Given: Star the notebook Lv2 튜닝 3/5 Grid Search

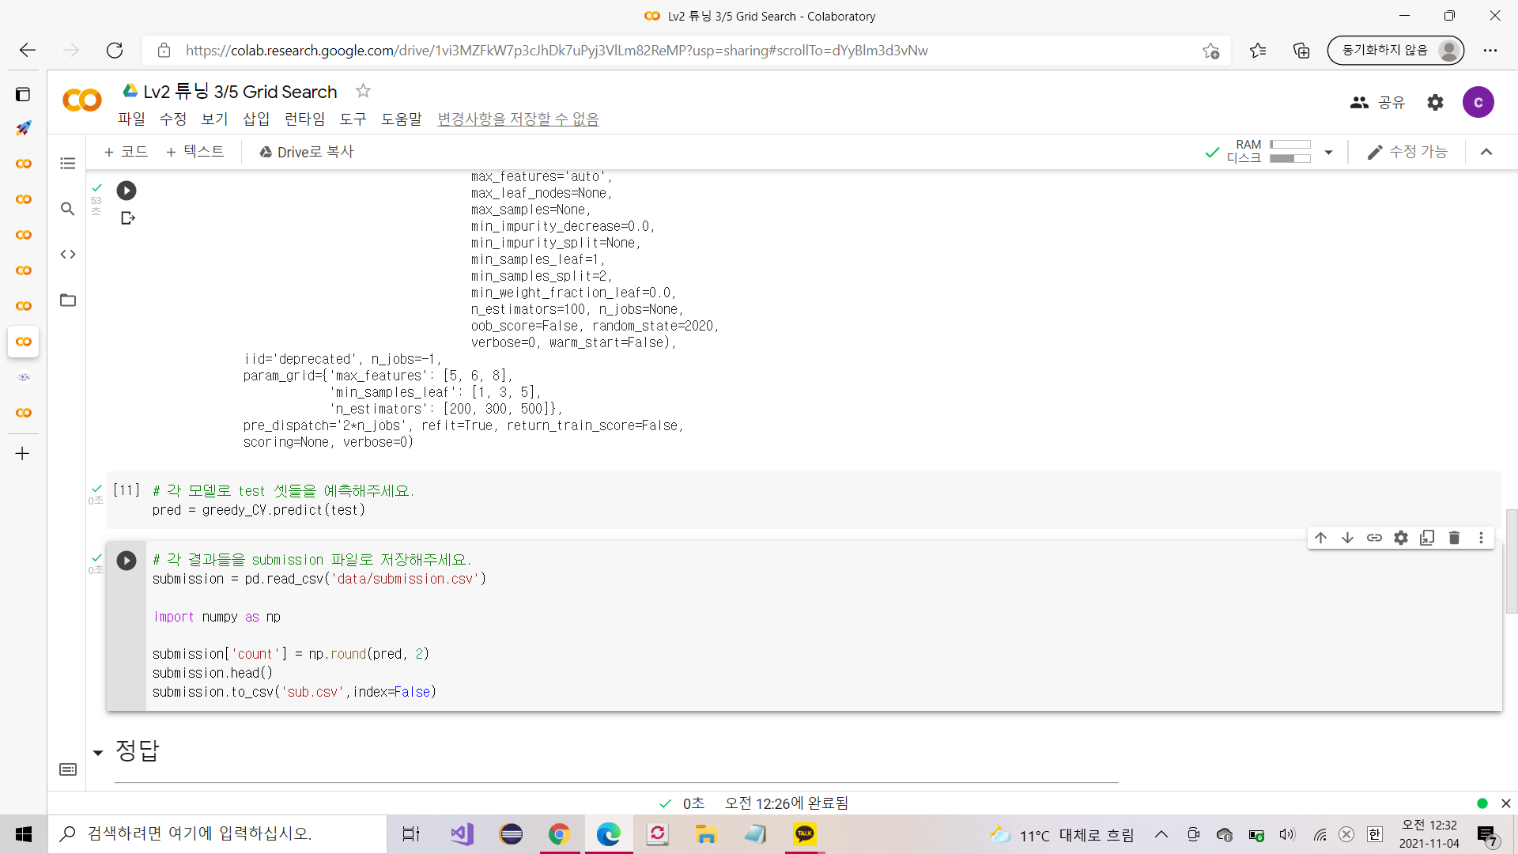Looking at the screenshot, I should 363,91.
